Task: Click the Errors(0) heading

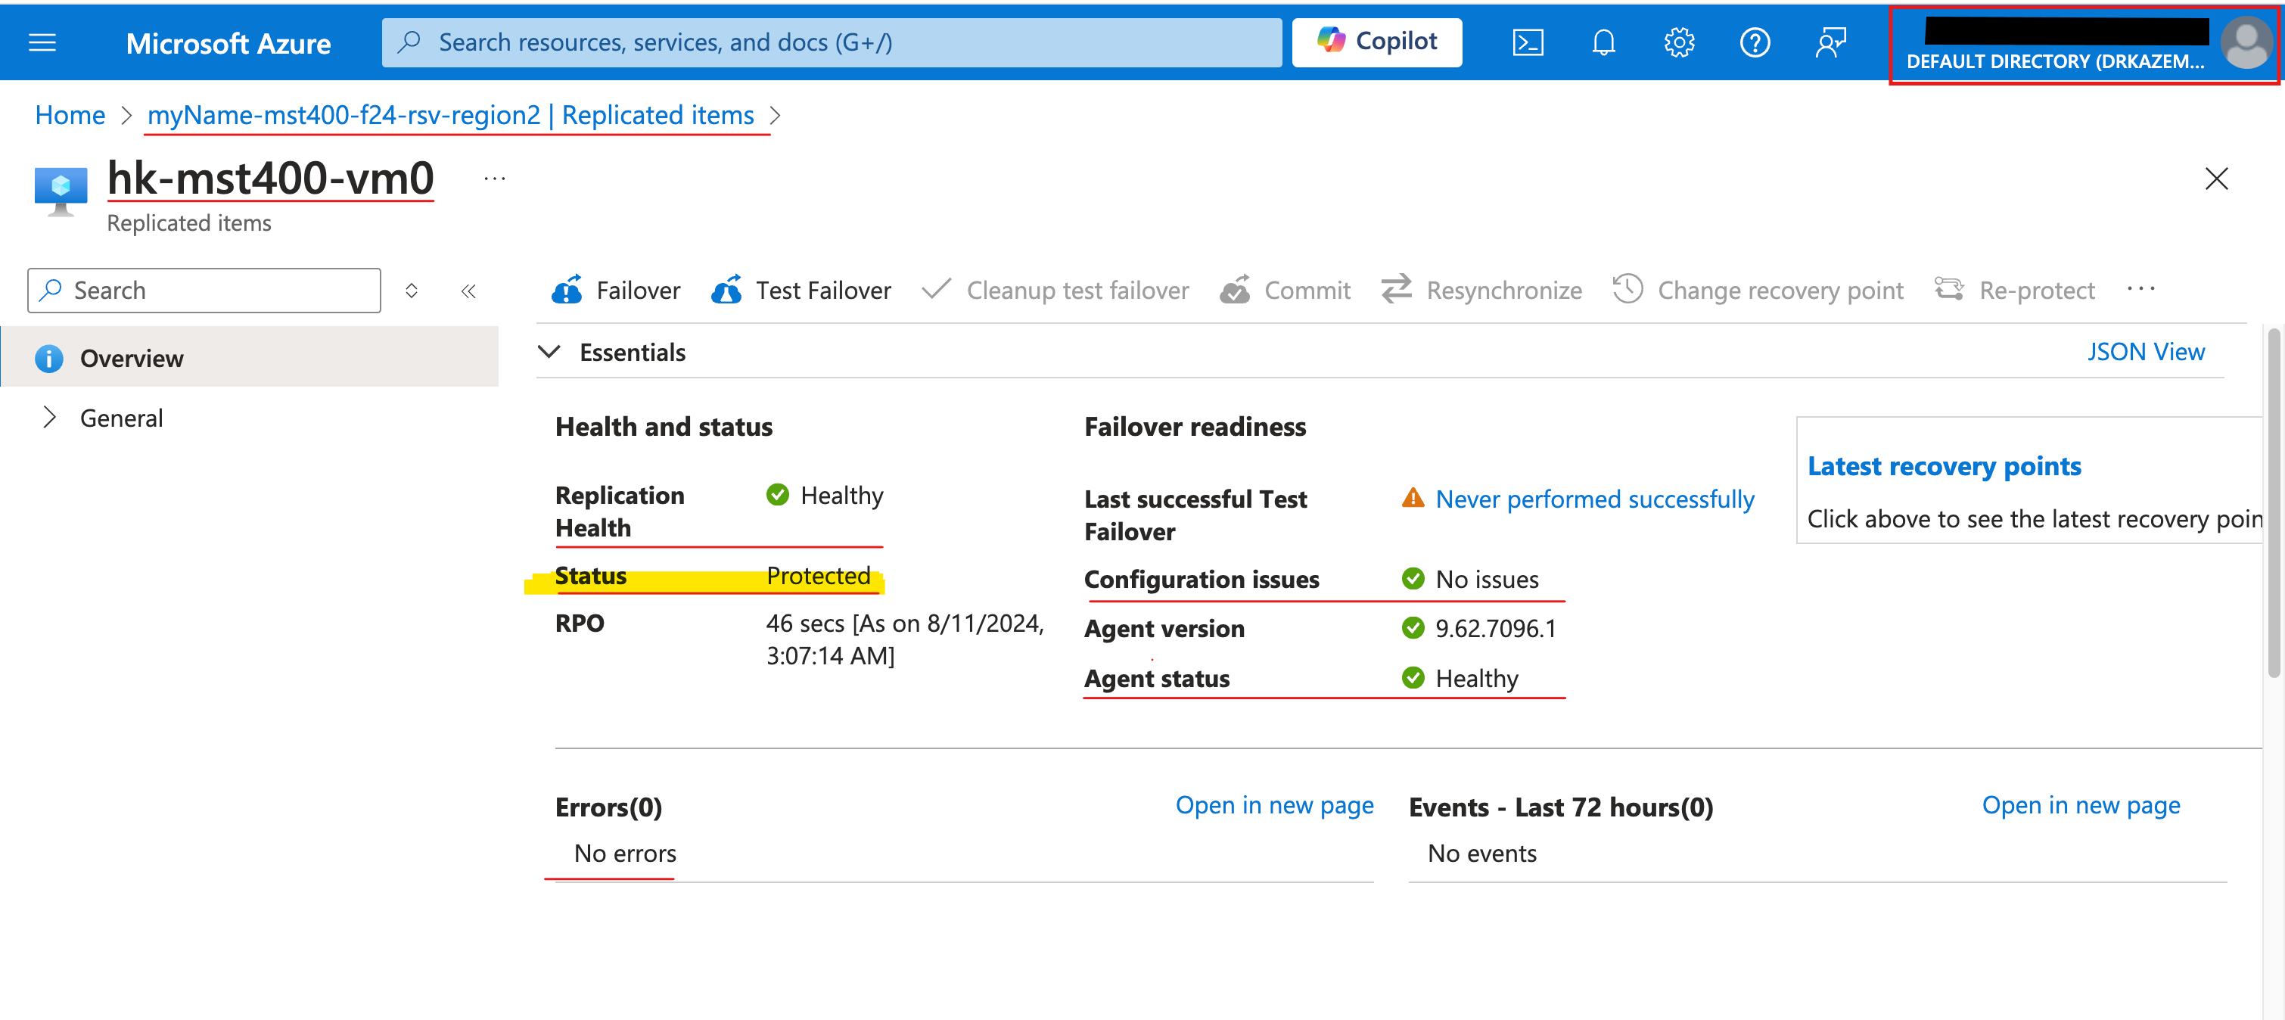Action: [x=608, y=807]
